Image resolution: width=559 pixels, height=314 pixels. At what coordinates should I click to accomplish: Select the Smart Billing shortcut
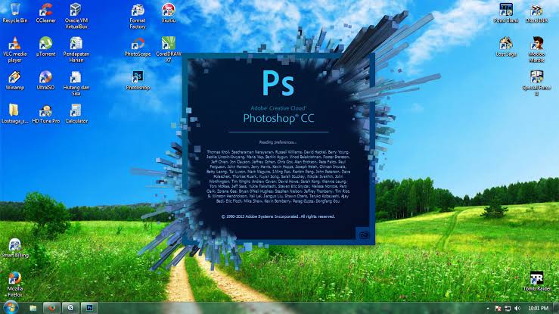[15, 247]
